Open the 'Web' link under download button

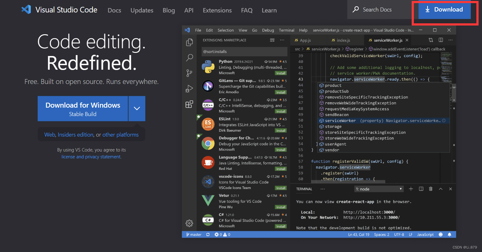(50, 135)
